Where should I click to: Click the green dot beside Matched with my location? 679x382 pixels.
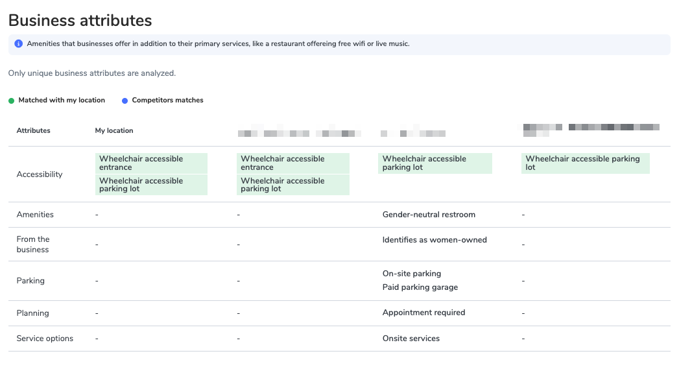11,101
